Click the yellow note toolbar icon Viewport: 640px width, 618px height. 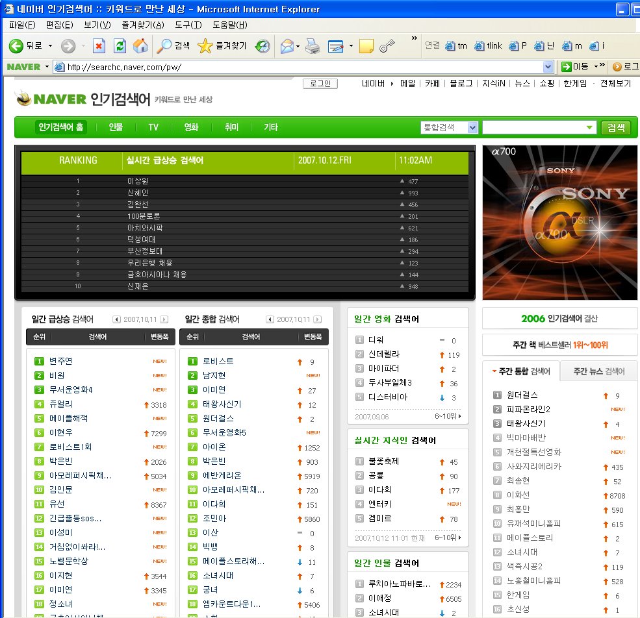click(x=366, y=45)
